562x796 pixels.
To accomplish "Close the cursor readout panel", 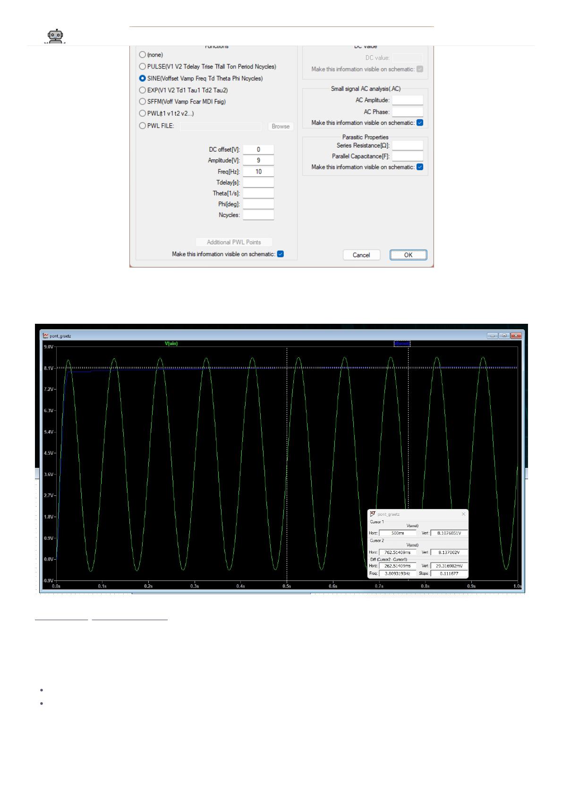I will tap(463, 514).
